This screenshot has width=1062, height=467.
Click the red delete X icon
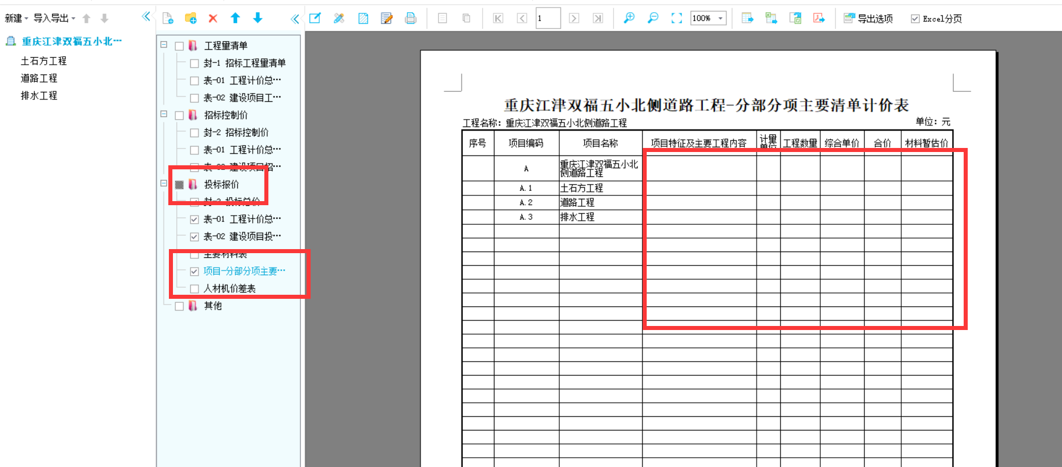(x=213, y=18)
